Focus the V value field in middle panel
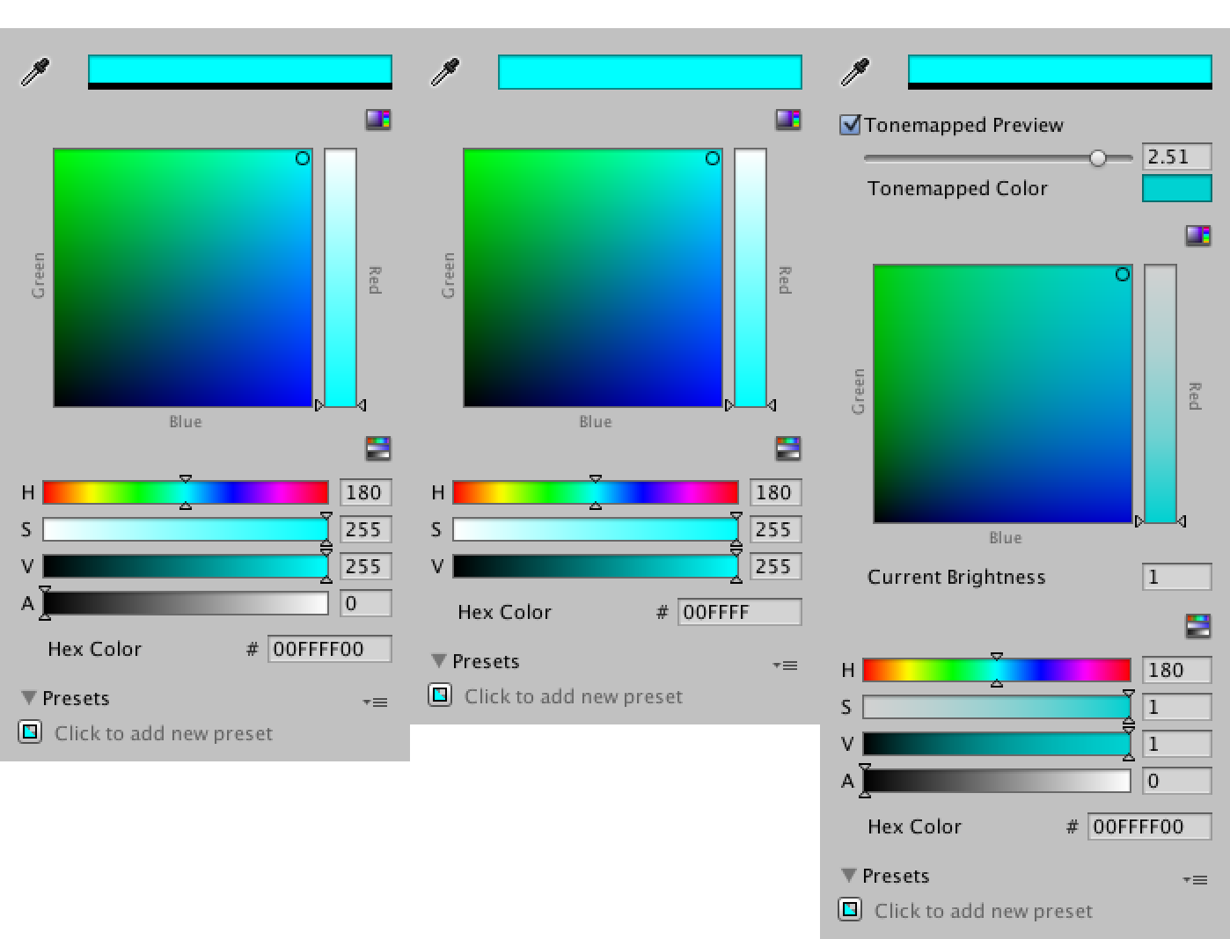Screen dimensions: 1230x939 click(775, 566)
